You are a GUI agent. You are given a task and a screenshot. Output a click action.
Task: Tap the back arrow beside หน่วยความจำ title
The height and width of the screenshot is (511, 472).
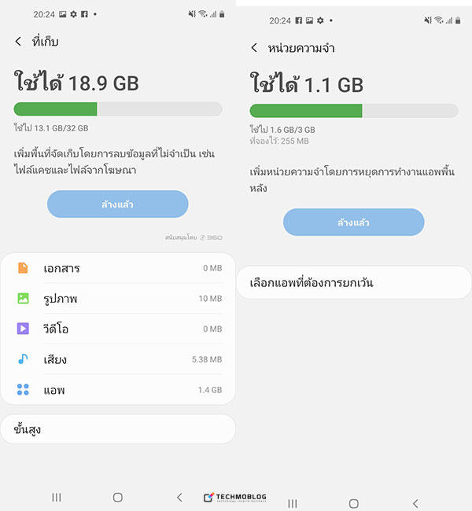(254, 48)
